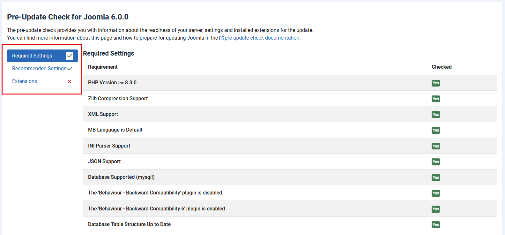Click the green check icon on Required Settings
The image size is (505, 235).
pos(70,56)
